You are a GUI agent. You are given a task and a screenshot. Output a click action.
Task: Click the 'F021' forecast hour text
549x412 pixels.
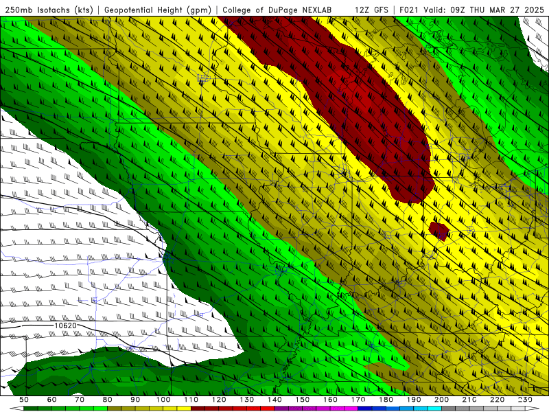coord(409,10)
